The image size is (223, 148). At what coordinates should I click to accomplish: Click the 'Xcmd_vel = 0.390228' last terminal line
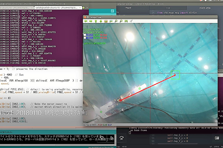[33, 63]
